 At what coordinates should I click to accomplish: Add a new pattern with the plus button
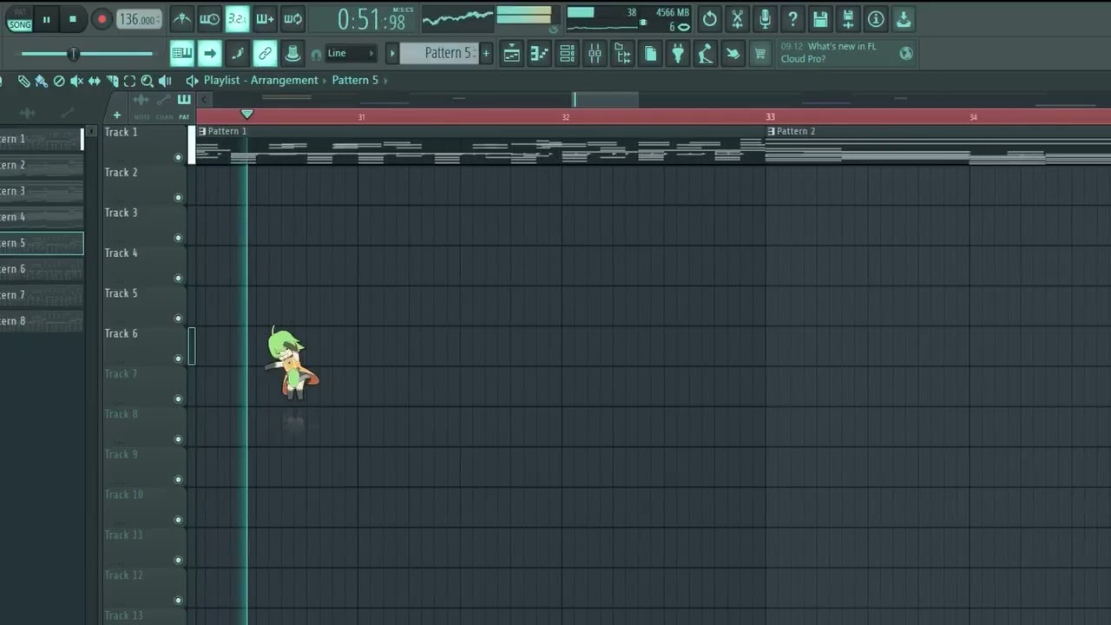tap(485, 54)
